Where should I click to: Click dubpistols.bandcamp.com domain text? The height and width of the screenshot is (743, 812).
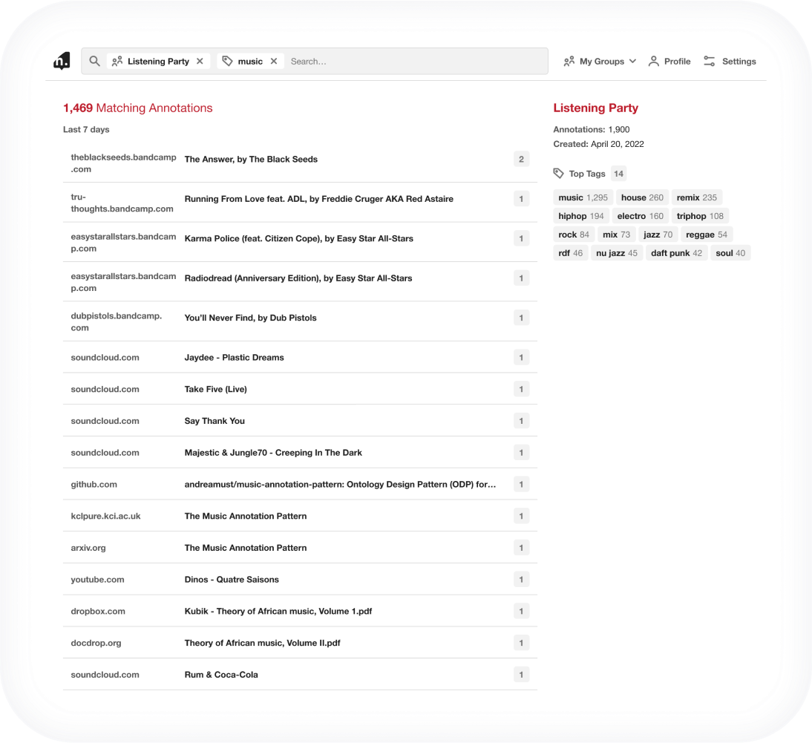click(117, 321)
